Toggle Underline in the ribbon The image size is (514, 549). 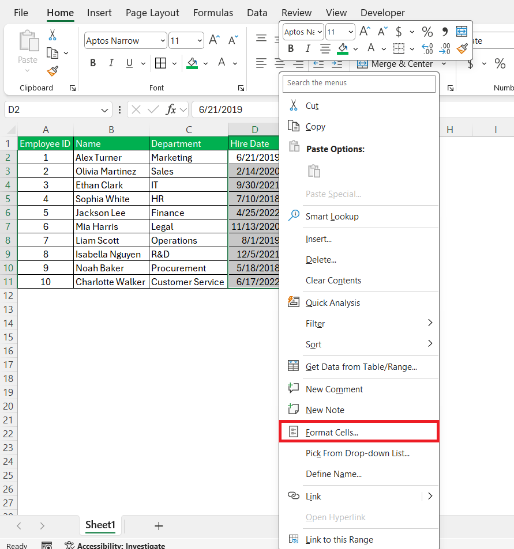[x=129, y=63]
